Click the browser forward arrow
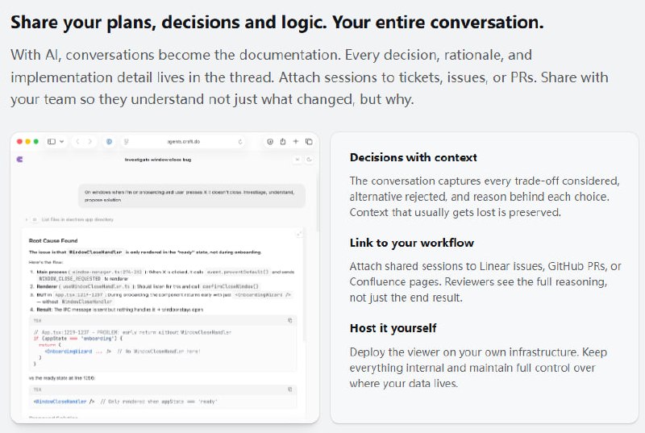Screen dimensions: 645x433 click(90, 141)
